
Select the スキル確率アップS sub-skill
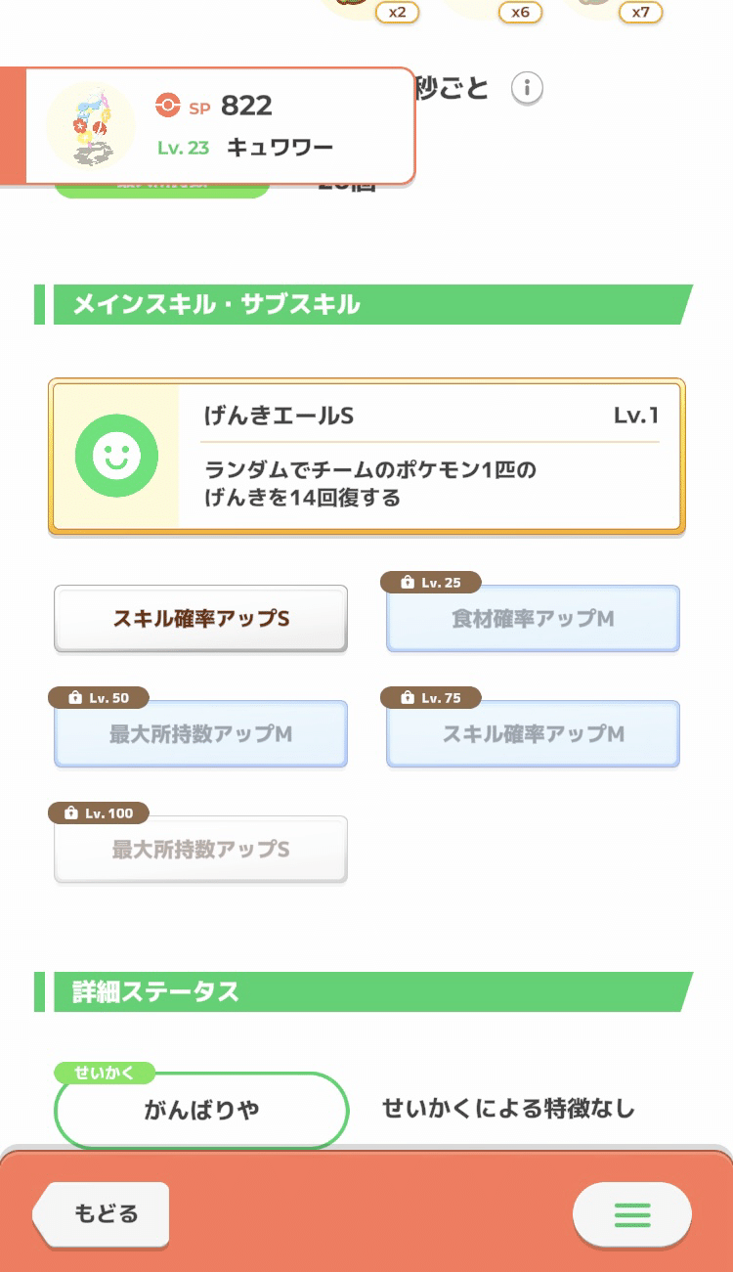coord(200,618)
